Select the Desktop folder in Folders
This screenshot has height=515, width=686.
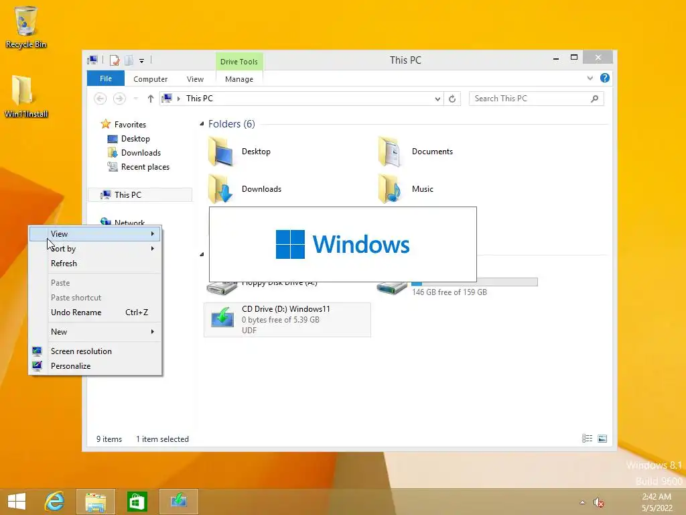pos(239,152)
